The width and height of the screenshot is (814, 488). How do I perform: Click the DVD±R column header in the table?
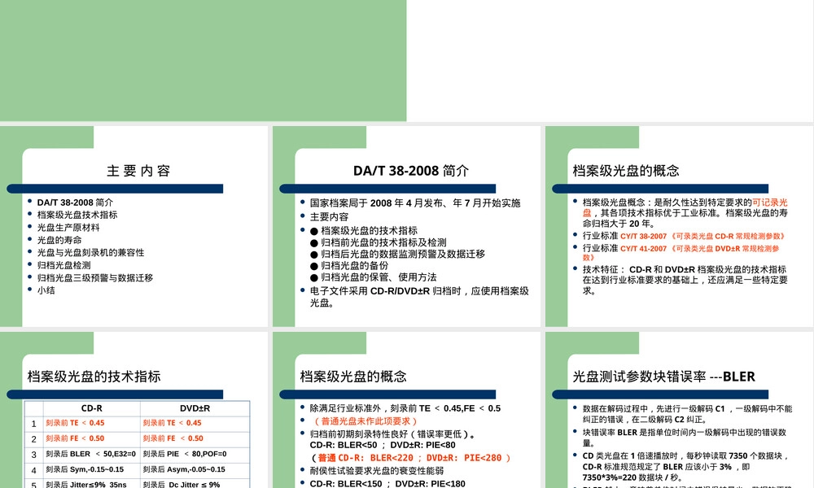click(x=195, y=408)
